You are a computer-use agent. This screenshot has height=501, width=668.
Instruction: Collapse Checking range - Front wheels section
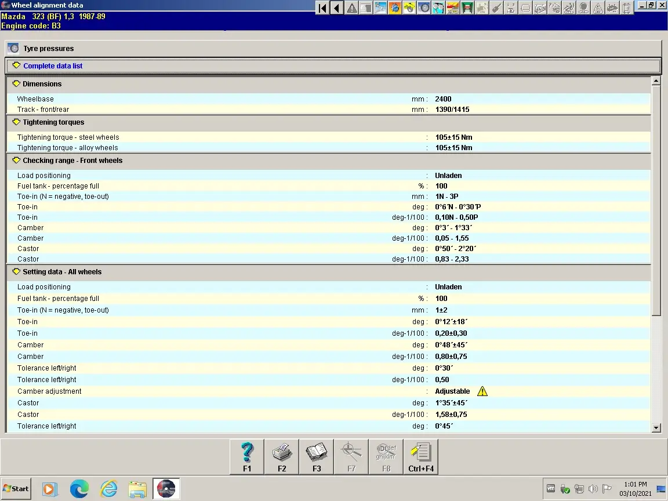[x=16, y=161]
